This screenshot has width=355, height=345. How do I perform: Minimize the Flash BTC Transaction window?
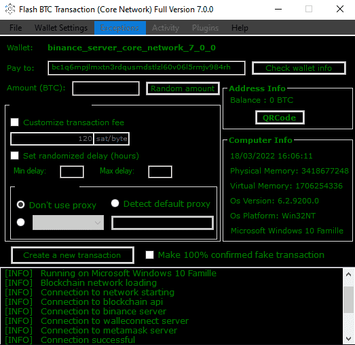pos(278,10)
